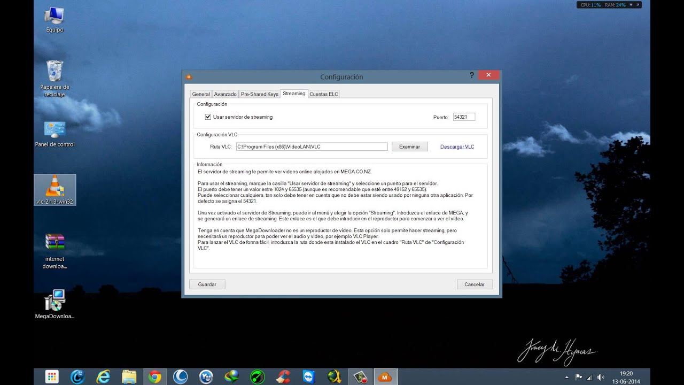The image size is (684, 385).
Task: Open the Cuentas ELC tab
Action: coord(324,94)
